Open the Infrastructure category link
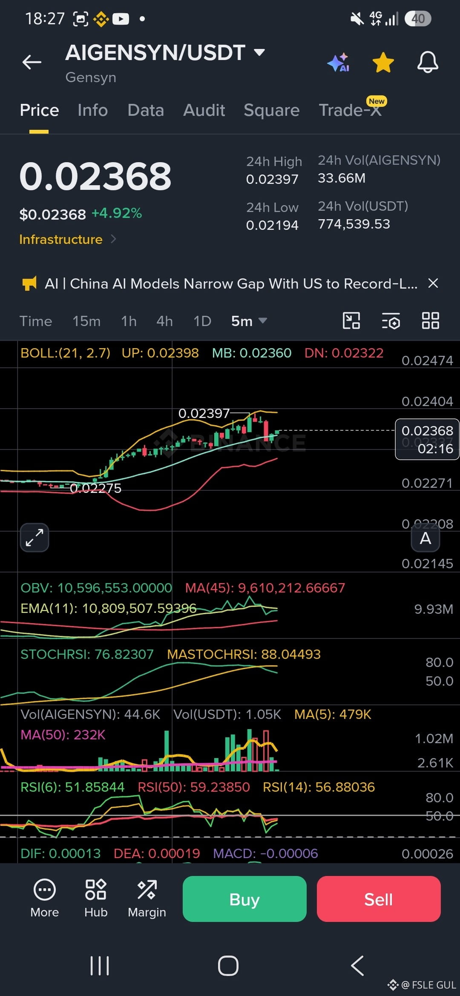Screen dimensions: 460x996 click(x=67, y=239)
